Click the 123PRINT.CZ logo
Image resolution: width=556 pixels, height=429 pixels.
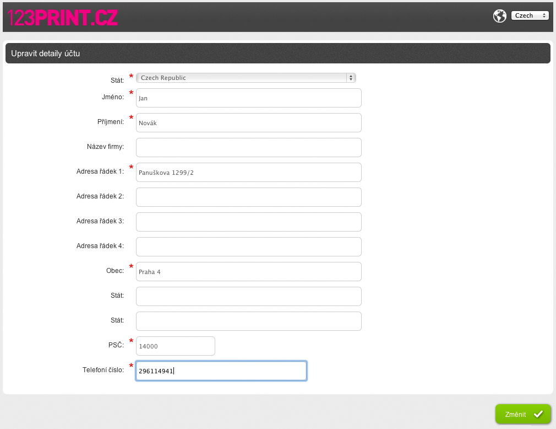tap(63, 17)
